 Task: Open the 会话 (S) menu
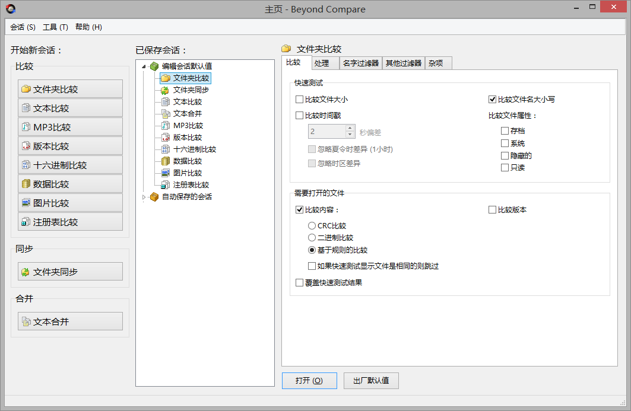click(23, 27)
